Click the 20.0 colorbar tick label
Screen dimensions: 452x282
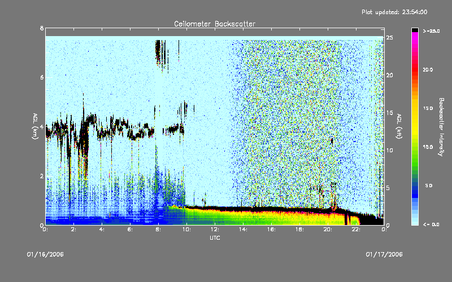click(x=428, y=69)
